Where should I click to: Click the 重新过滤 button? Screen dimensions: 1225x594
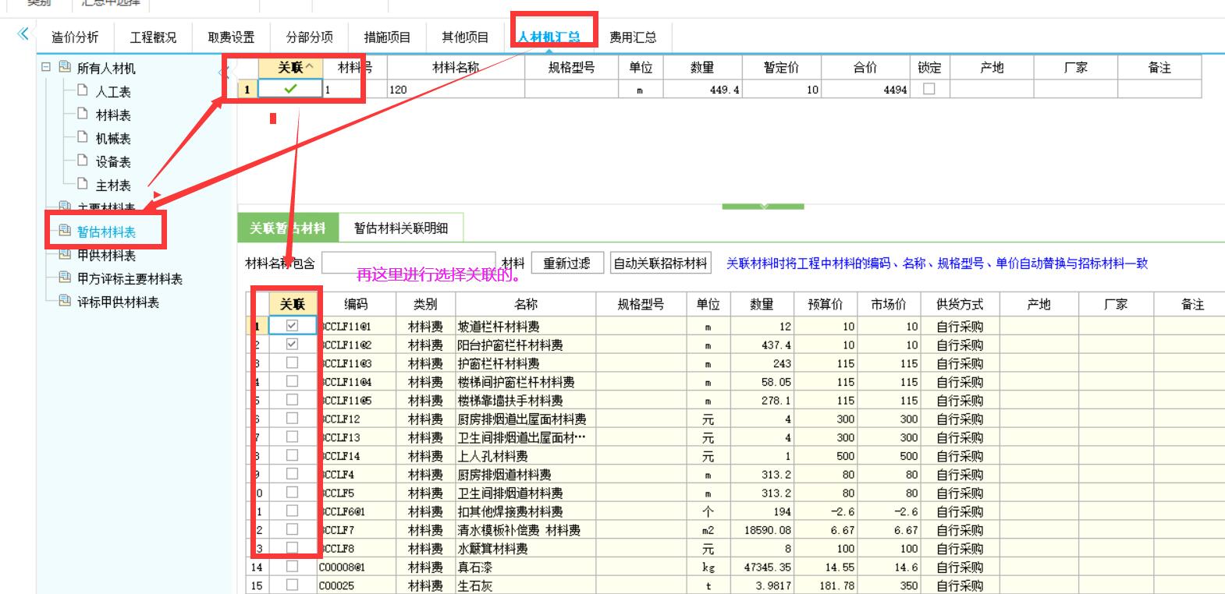[567, 263]
